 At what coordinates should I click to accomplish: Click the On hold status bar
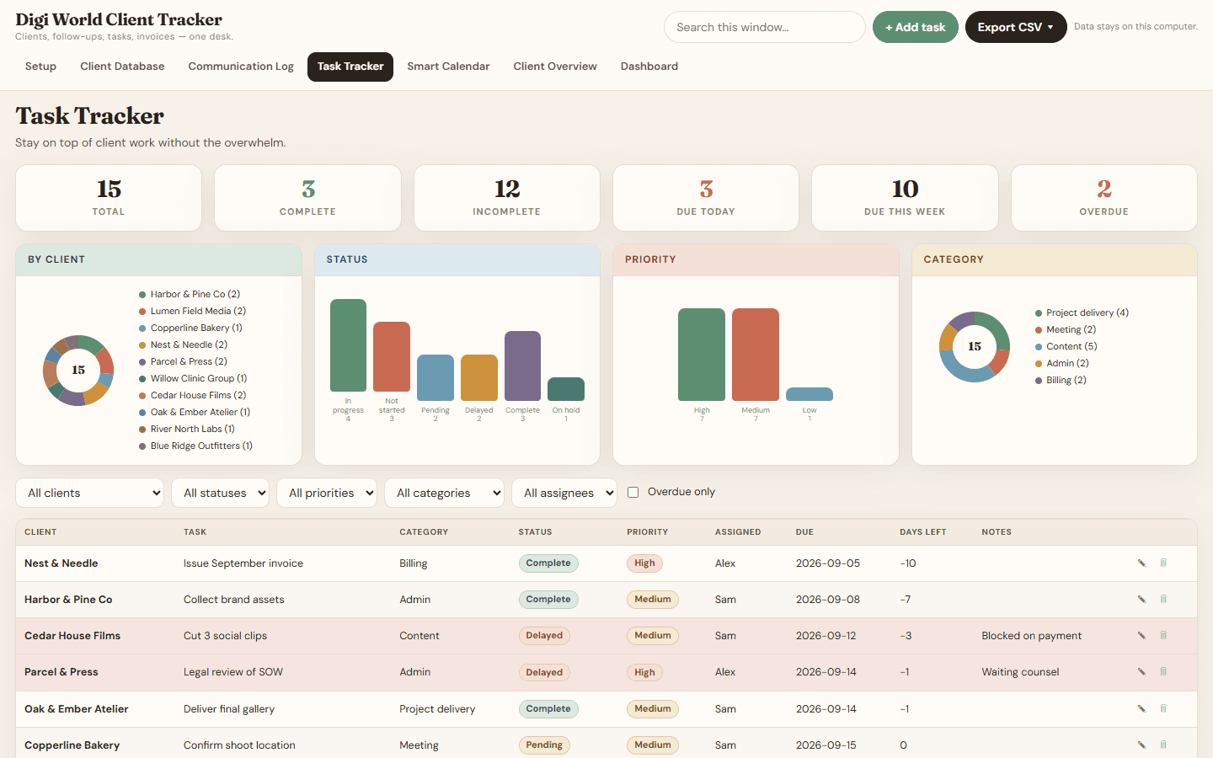click(566, 389)
